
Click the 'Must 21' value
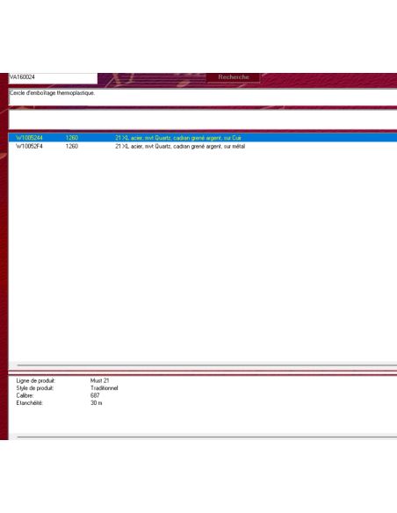coord(99,381)
